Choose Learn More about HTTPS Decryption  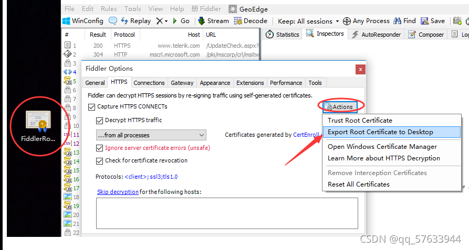click(x=391, y=158)
